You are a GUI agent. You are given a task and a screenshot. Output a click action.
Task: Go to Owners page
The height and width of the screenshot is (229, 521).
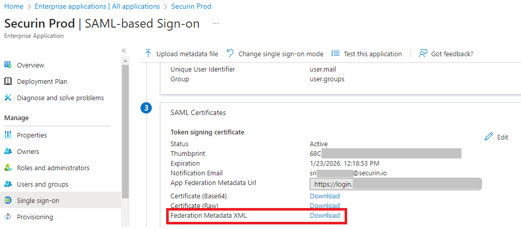click(28, 151)
